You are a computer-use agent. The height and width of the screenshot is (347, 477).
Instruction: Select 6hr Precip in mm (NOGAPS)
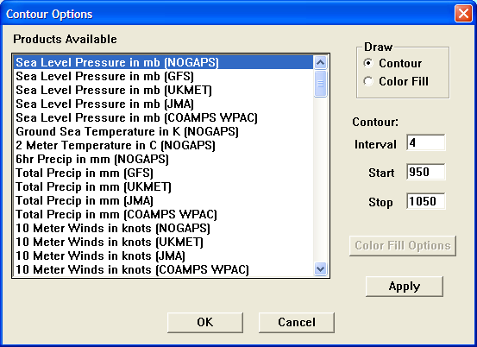[x=163, y=159]
